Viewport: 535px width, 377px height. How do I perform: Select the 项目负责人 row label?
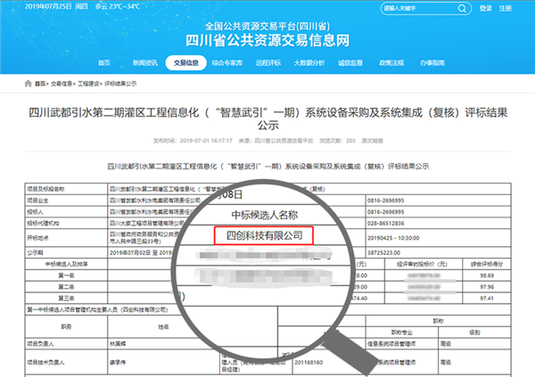66,344
